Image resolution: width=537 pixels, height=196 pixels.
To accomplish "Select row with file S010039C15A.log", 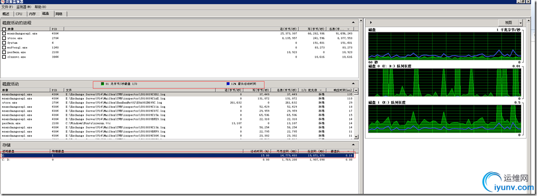I will click(178, 115).
